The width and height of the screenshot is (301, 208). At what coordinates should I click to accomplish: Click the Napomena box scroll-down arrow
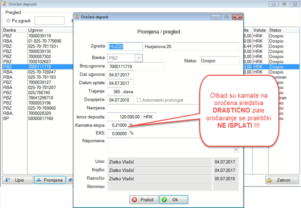click(x=236, y=150)
